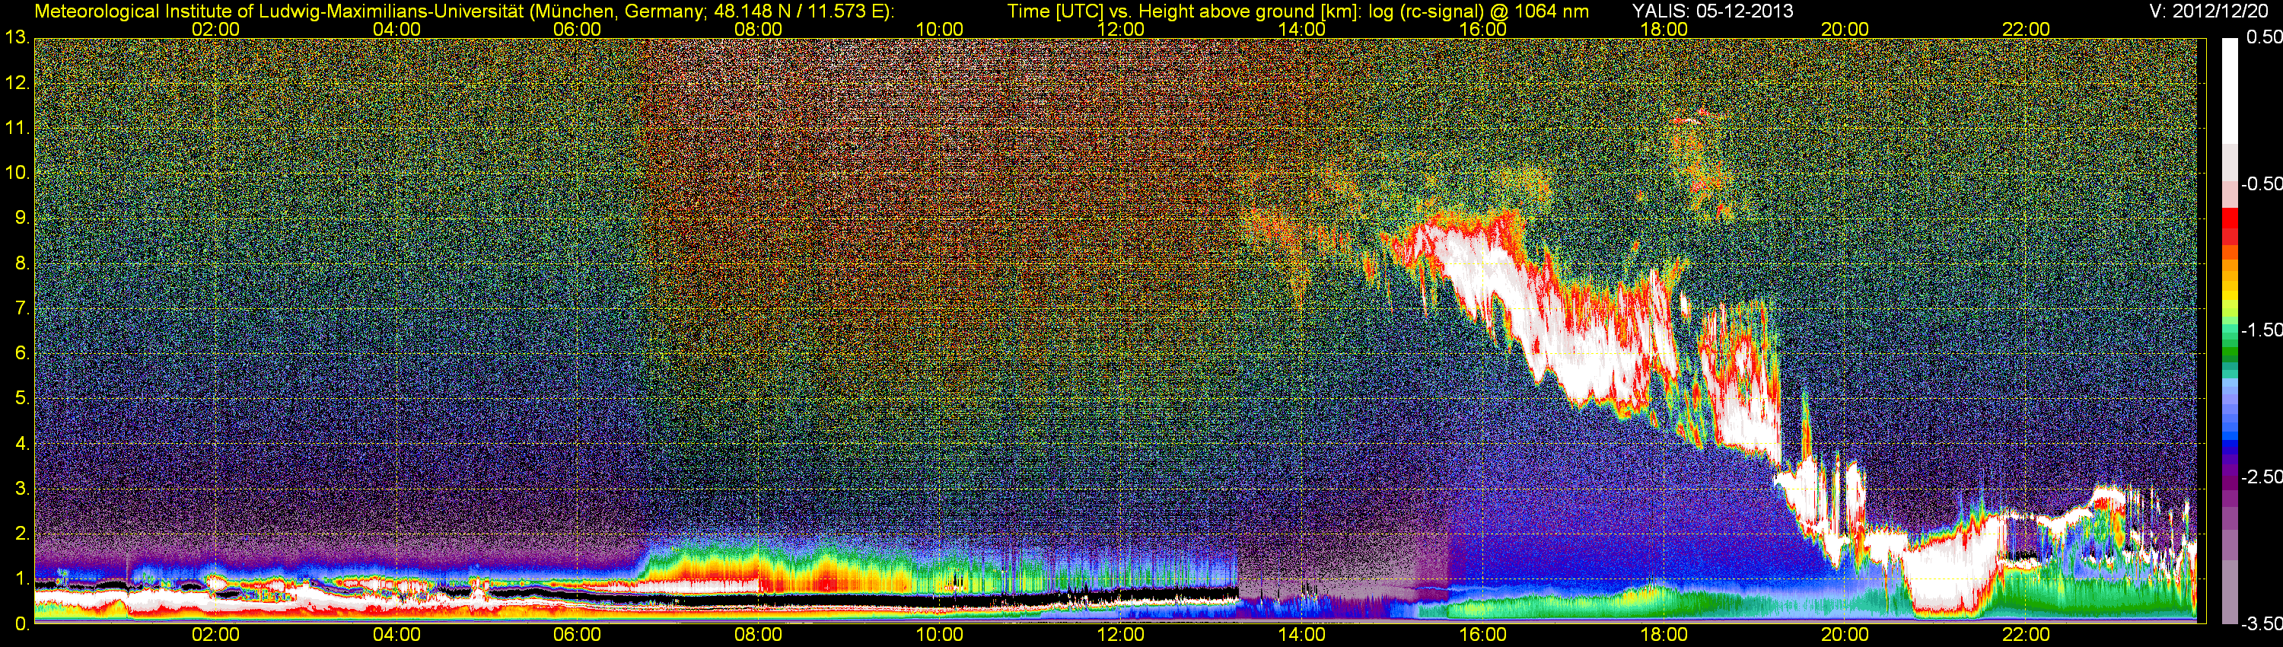Click the 22:00 label on top time axis
Image resolution: width=2283 pixels, height=647 pixels.
pyautogui.click(x=2026, y=29)
